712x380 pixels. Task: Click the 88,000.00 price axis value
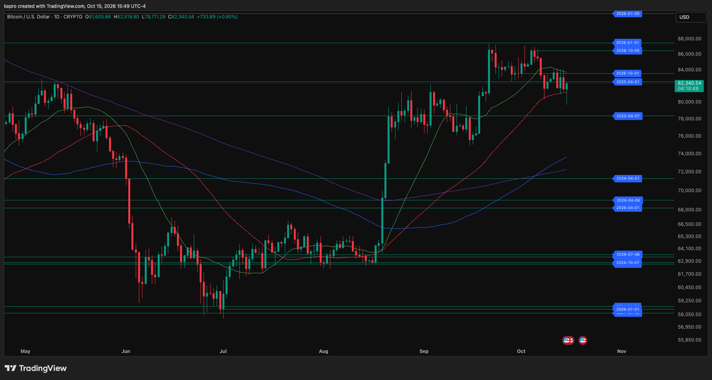[689, 39]
